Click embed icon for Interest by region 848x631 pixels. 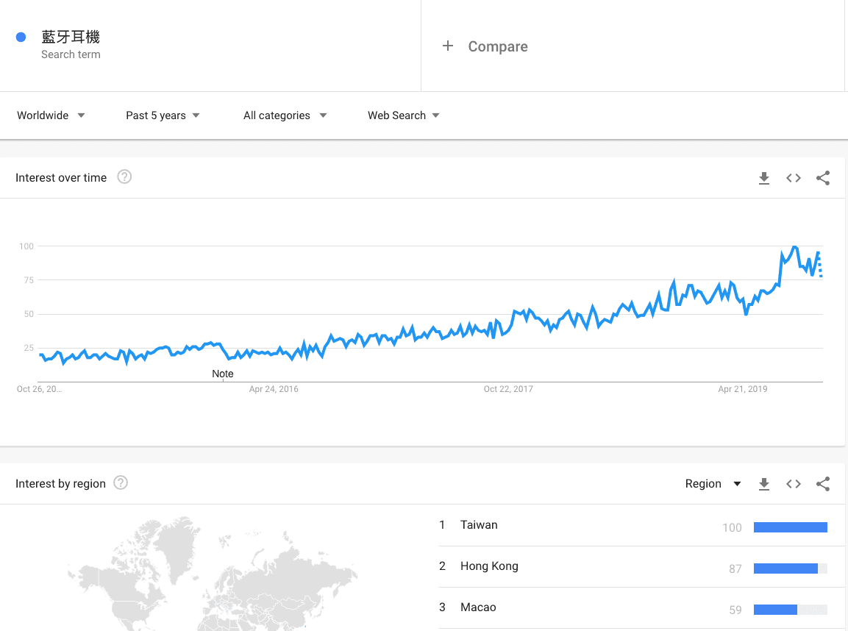click(x=793, y=484)
